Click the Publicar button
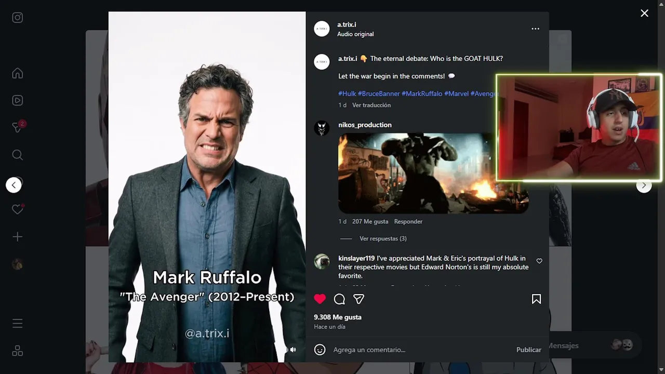 click(x=529, y=350)
